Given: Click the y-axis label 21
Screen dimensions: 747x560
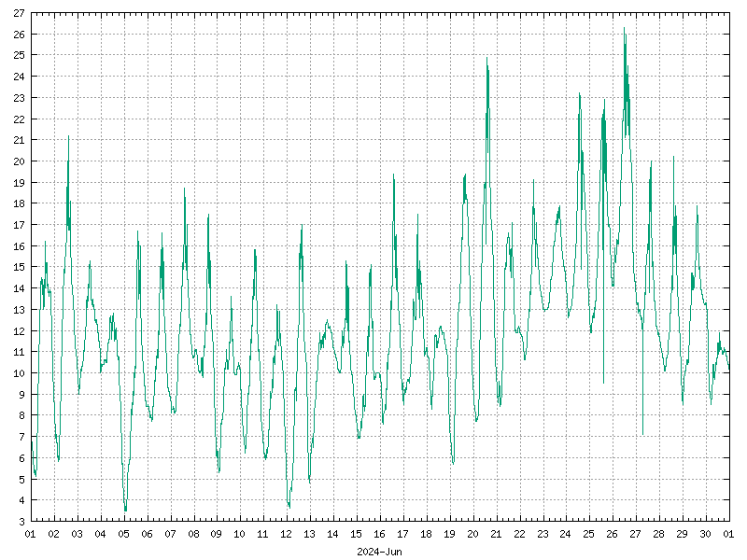Looking at the screenshot, I should tap(19, 140).
